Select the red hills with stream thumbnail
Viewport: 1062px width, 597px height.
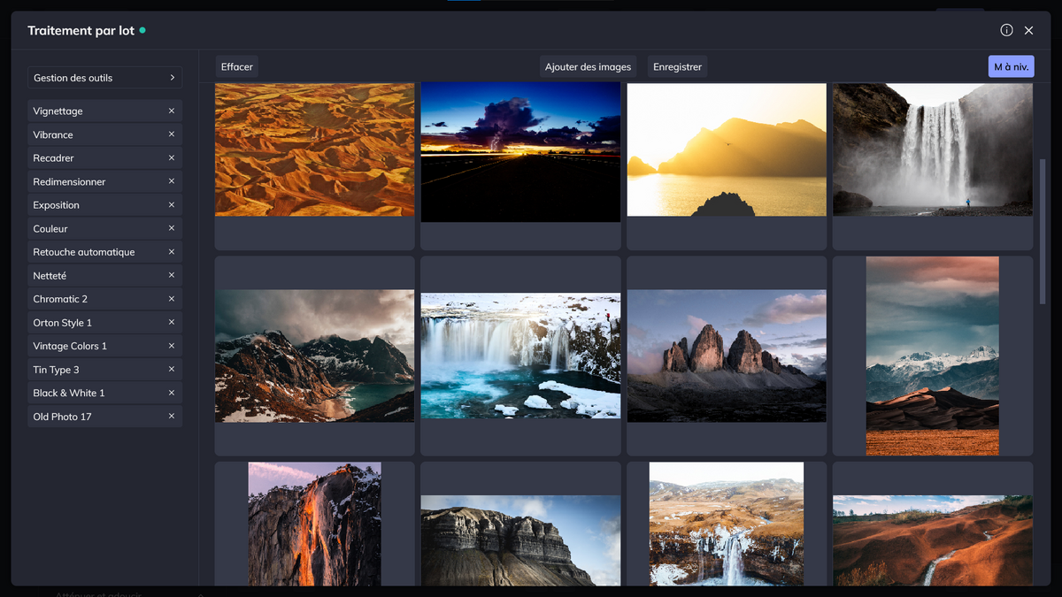933,540
